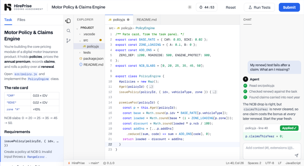304x166 pixels.
Task: Click the HirePrise lightning status bar icon
Action: [x=69, y=163]
